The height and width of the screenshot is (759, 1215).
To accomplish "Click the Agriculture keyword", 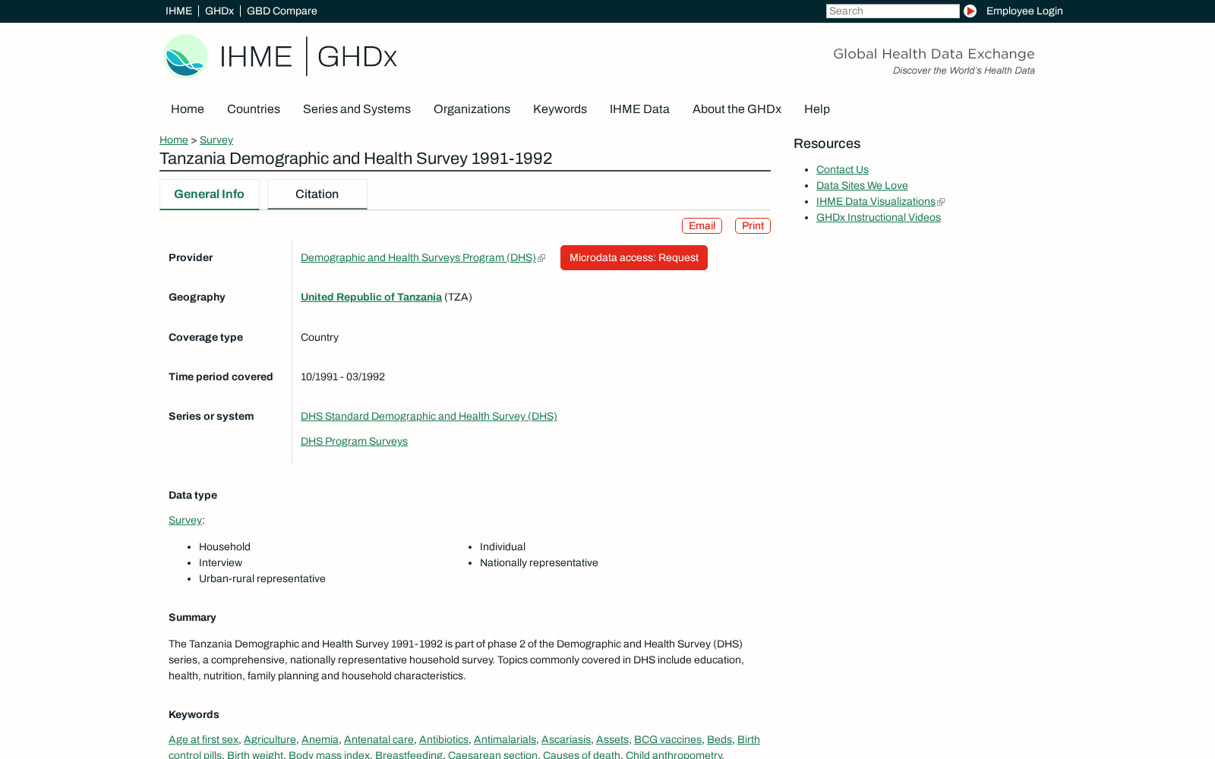I will pos(270,739).
